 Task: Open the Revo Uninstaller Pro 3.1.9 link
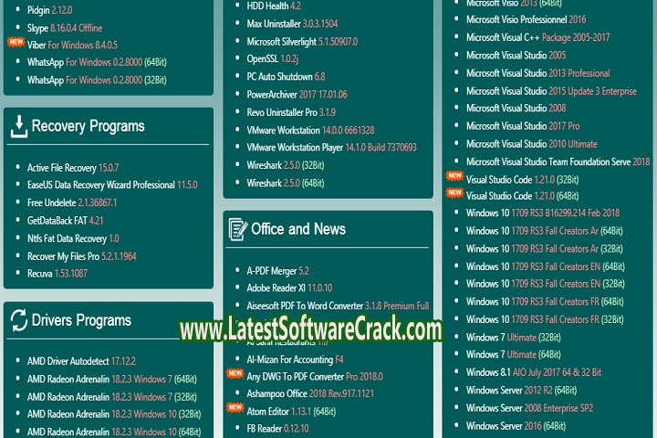(291, 111)
